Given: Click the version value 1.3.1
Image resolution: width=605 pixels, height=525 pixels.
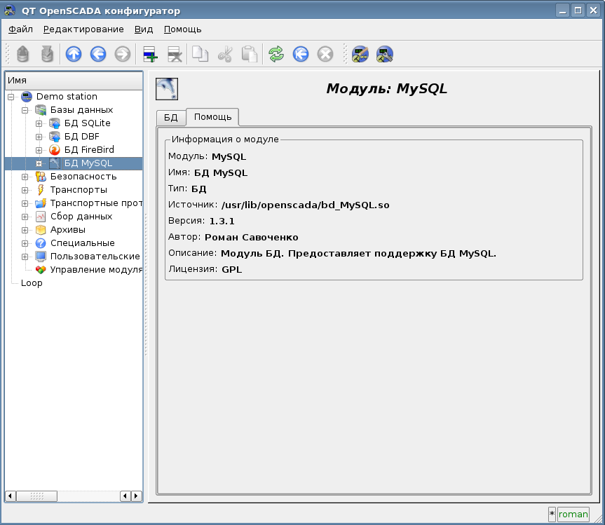Looking at the screenshot, I should click(222, 221).
